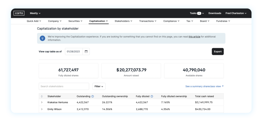263x124 pixels.
Task: Open the calendar date picker icon
Action: coord(86,51)
